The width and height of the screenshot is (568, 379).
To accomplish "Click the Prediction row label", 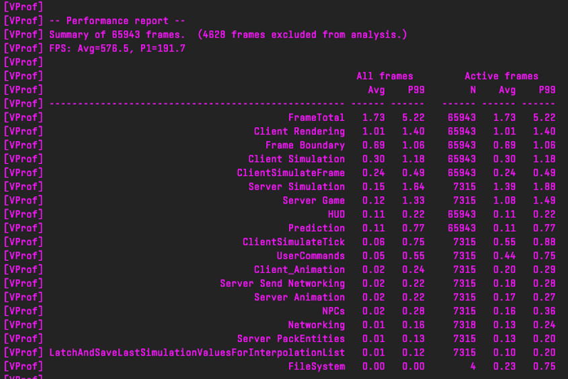I will tap(316, 228).
